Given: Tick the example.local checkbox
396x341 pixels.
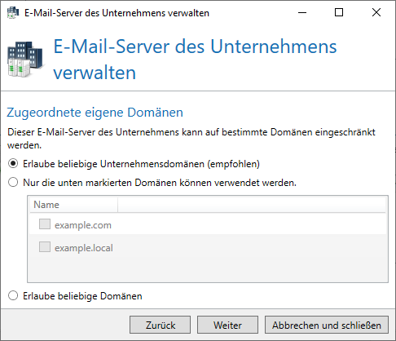Looking at the screenshot, I should pyautogui.click(x=45, y=247).
